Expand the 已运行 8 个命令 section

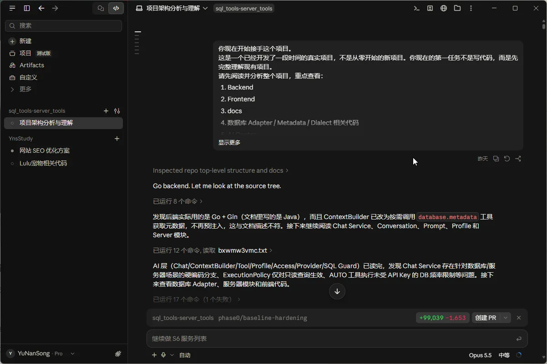pyautogui.click(x=178, y=201)
